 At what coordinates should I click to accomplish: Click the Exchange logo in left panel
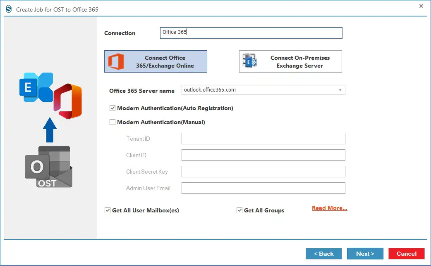tap(36, 87)
